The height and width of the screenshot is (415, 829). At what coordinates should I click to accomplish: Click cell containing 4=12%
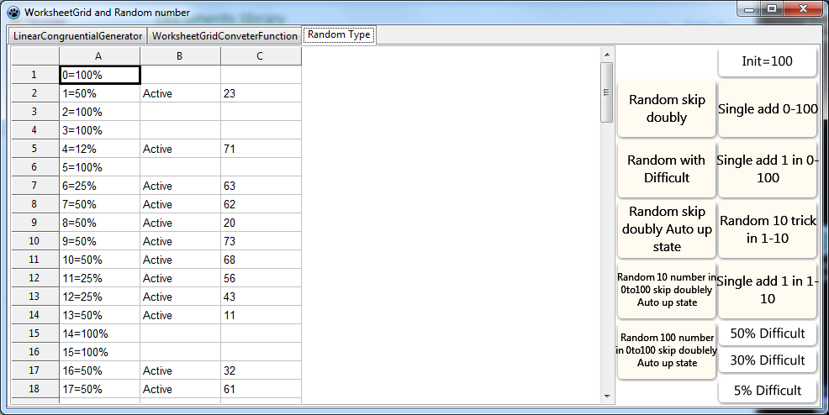click(100, 149)
